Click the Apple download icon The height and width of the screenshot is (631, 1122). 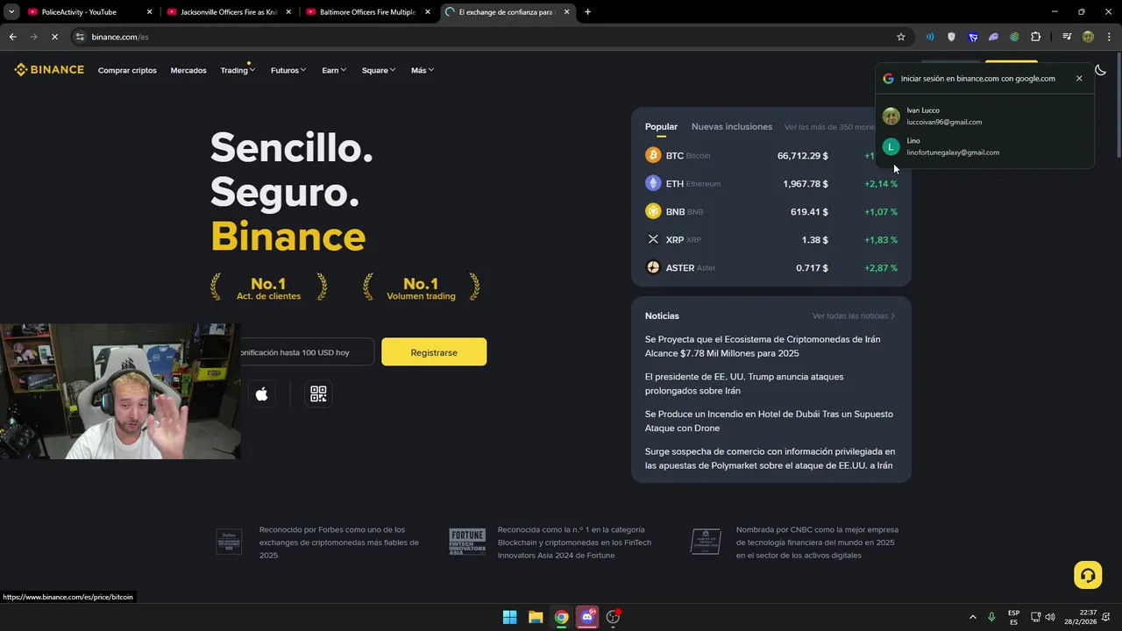[261, 394]
